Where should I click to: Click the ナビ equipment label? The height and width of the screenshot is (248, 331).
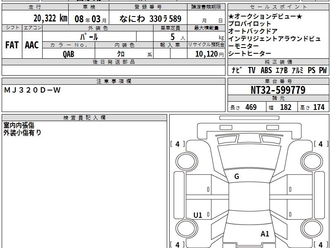point(237,70)
